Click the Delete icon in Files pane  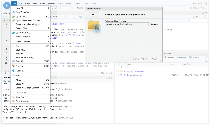point(166,57)
